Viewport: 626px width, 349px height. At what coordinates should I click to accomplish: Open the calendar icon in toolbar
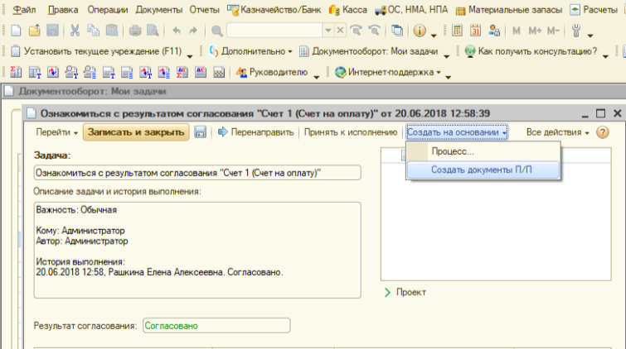pos(476,31)
